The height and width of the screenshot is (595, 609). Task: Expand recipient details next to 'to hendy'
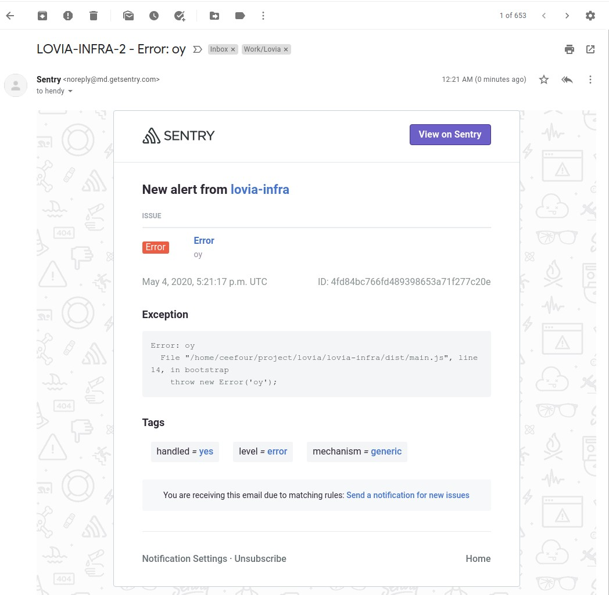(x=70, y=91)
